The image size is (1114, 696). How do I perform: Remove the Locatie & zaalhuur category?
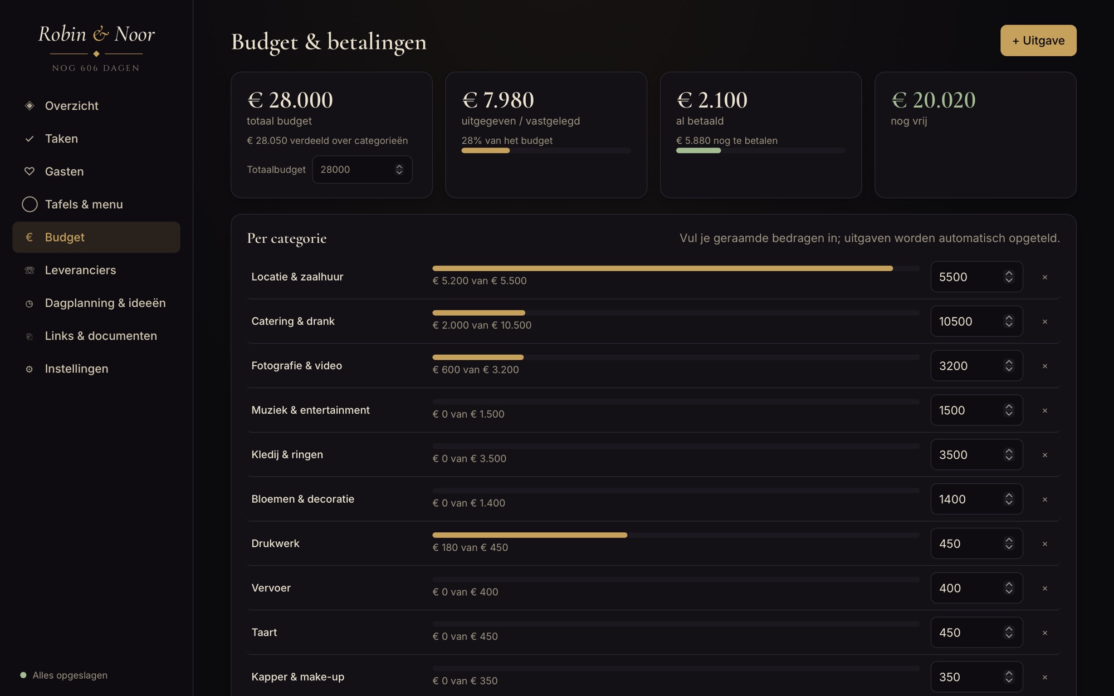[x=1045, y=277]
